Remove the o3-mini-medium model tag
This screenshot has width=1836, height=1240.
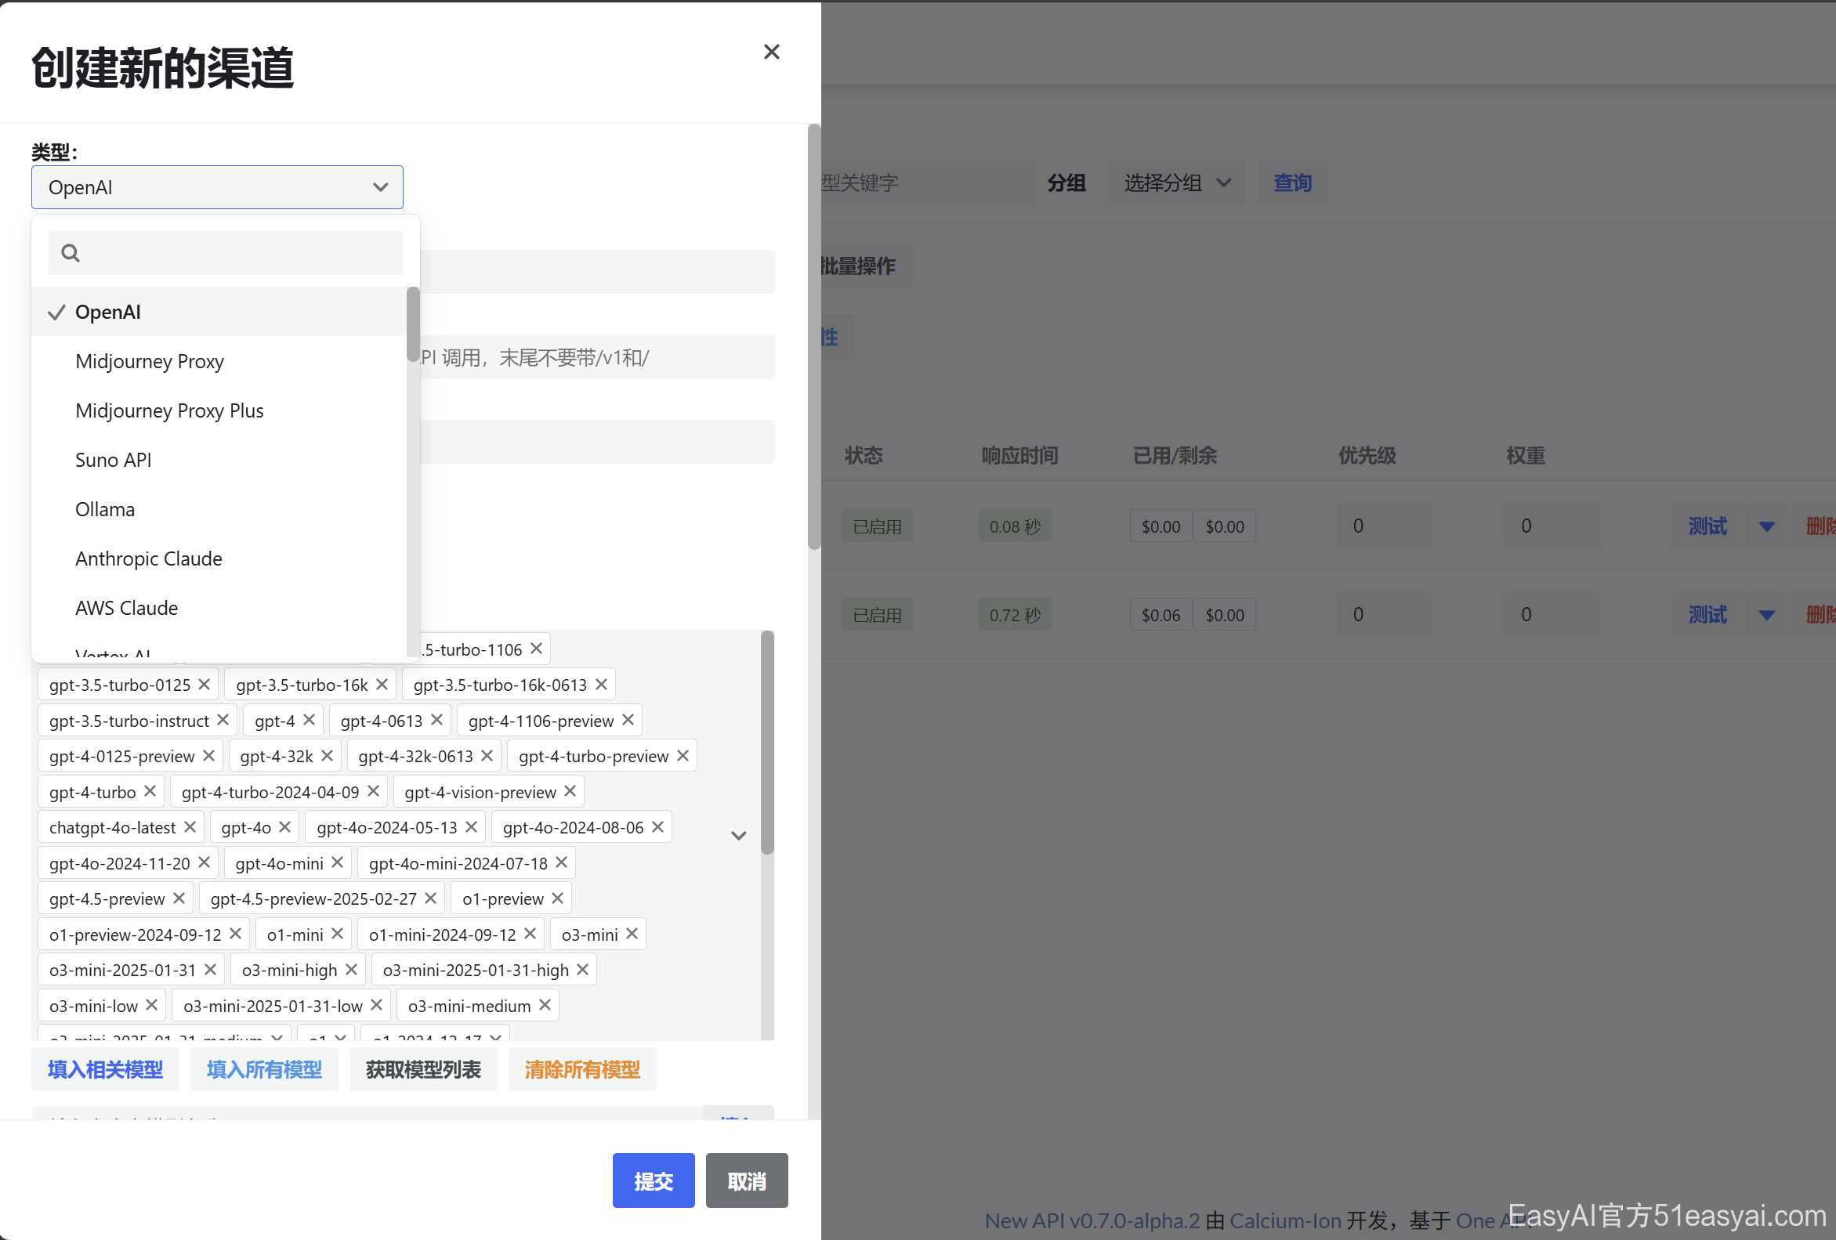545,1006
